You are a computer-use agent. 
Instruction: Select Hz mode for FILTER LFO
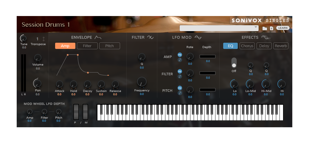pyautogui.click(x=180, y=71)
